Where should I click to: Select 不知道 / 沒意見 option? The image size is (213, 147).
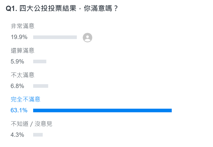point(31,124)
